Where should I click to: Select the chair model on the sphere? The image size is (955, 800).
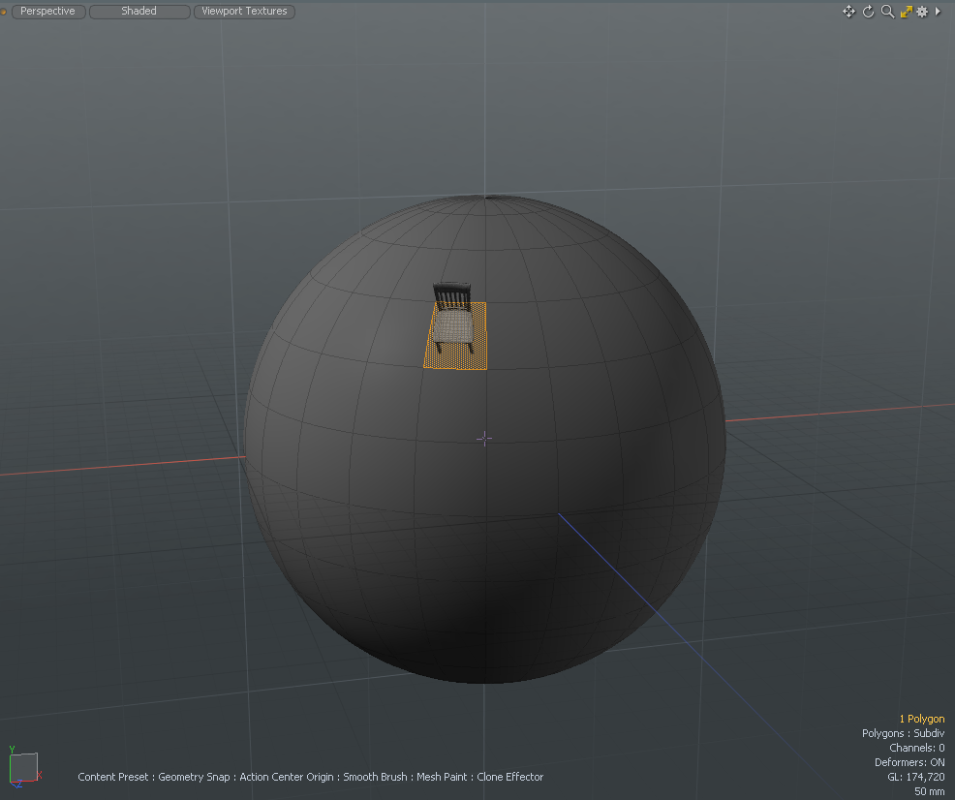click(451, 315)
